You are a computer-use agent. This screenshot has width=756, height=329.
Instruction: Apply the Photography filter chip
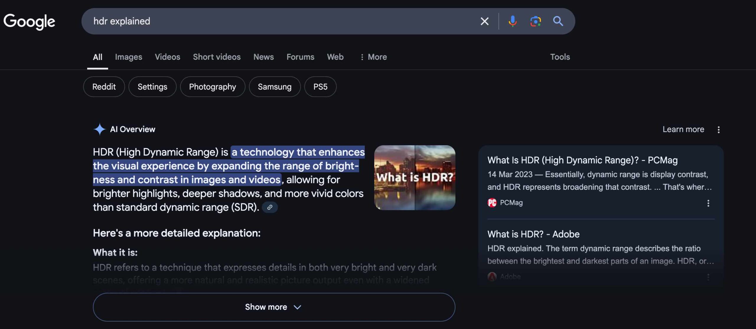[x=212, y=87]
